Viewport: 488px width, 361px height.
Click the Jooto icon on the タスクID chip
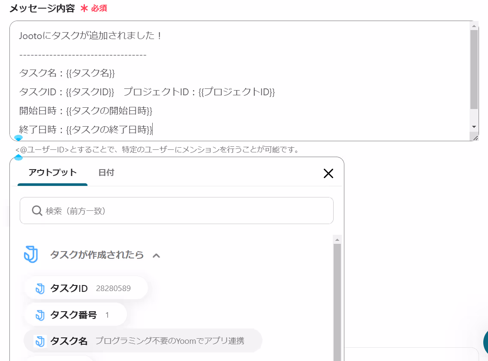pyautogui.click(x=40, y=289)
